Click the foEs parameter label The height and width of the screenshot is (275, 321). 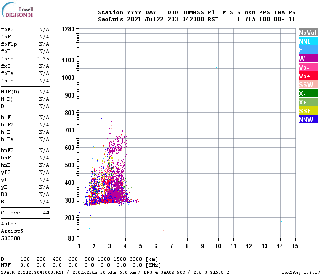coord(7,73)
